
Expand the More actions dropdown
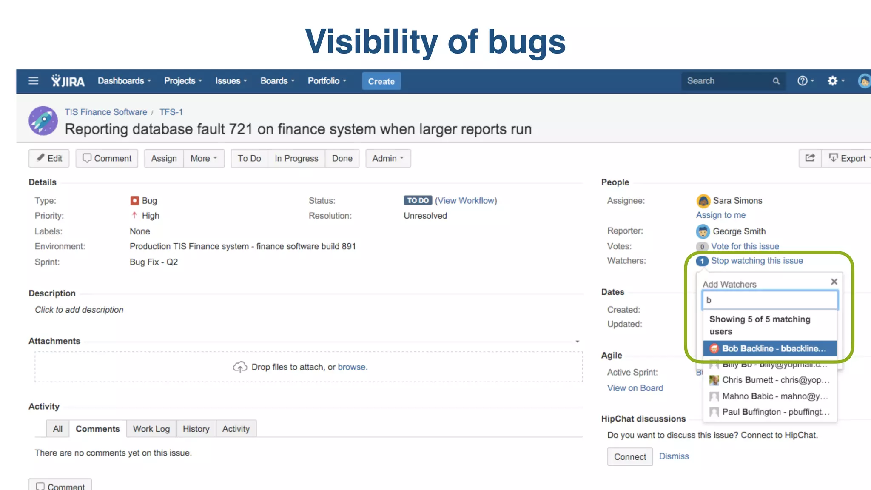click(204, 158)
